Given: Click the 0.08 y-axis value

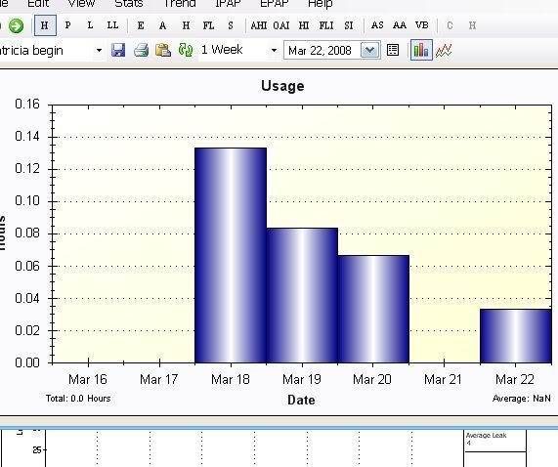Looking at the screenshot, I should coord(27,233).
